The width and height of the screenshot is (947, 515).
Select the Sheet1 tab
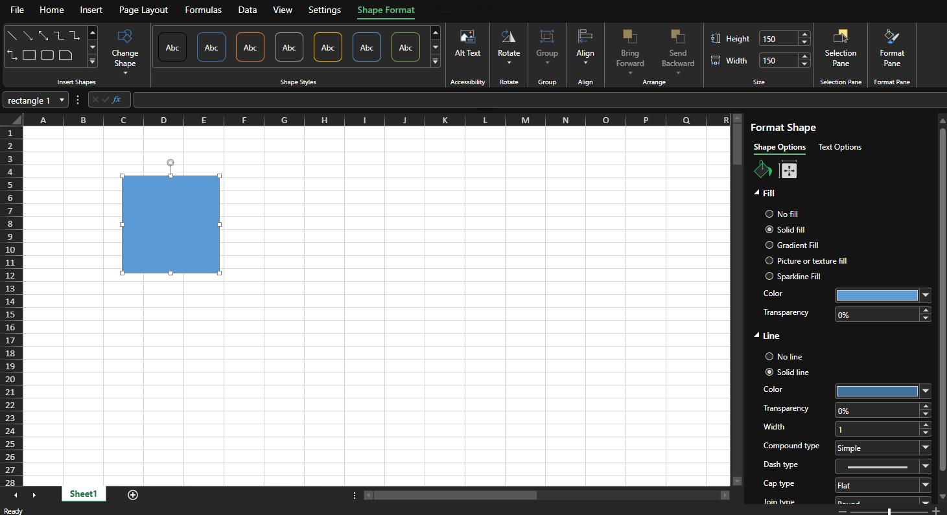tap(84, 494)
